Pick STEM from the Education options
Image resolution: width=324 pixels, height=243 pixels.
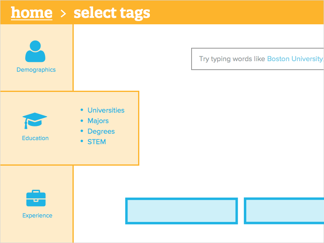pos(97,142)
